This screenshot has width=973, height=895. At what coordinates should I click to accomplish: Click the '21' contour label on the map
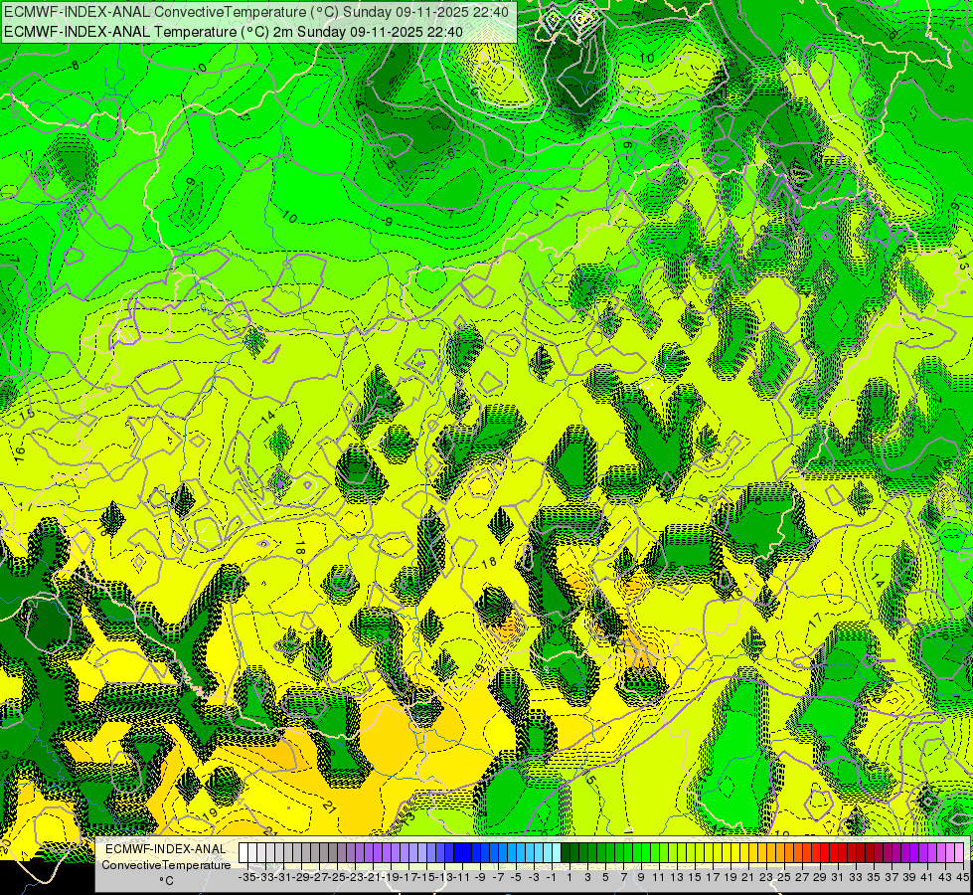tap(330, 807)
